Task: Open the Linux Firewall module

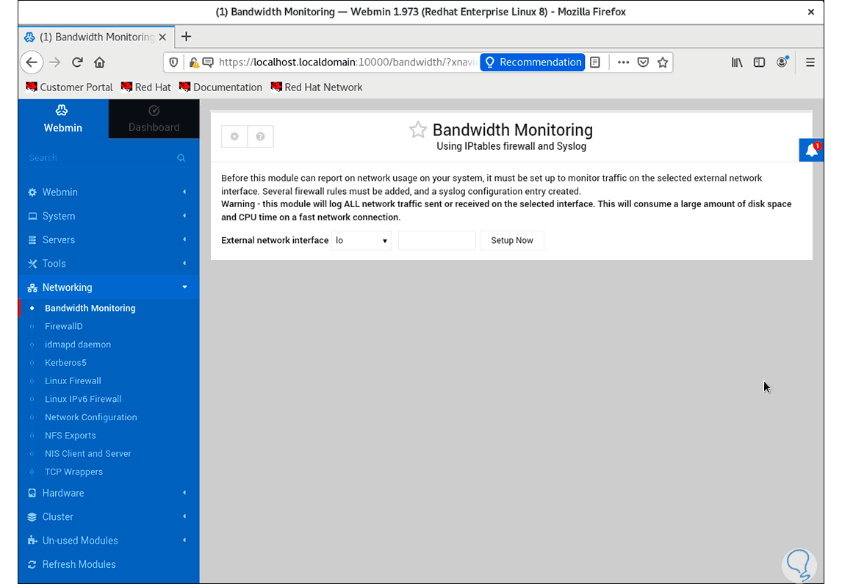Action: tap(73, 381)
